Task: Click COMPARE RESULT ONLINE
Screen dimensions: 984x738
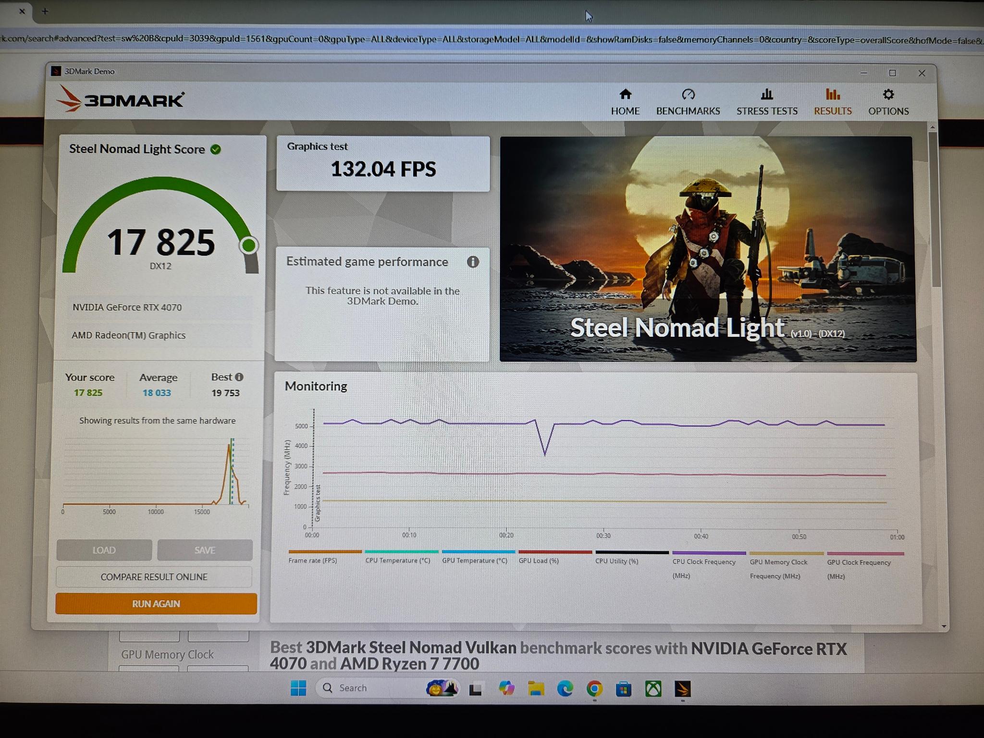Action: [154, 577]
